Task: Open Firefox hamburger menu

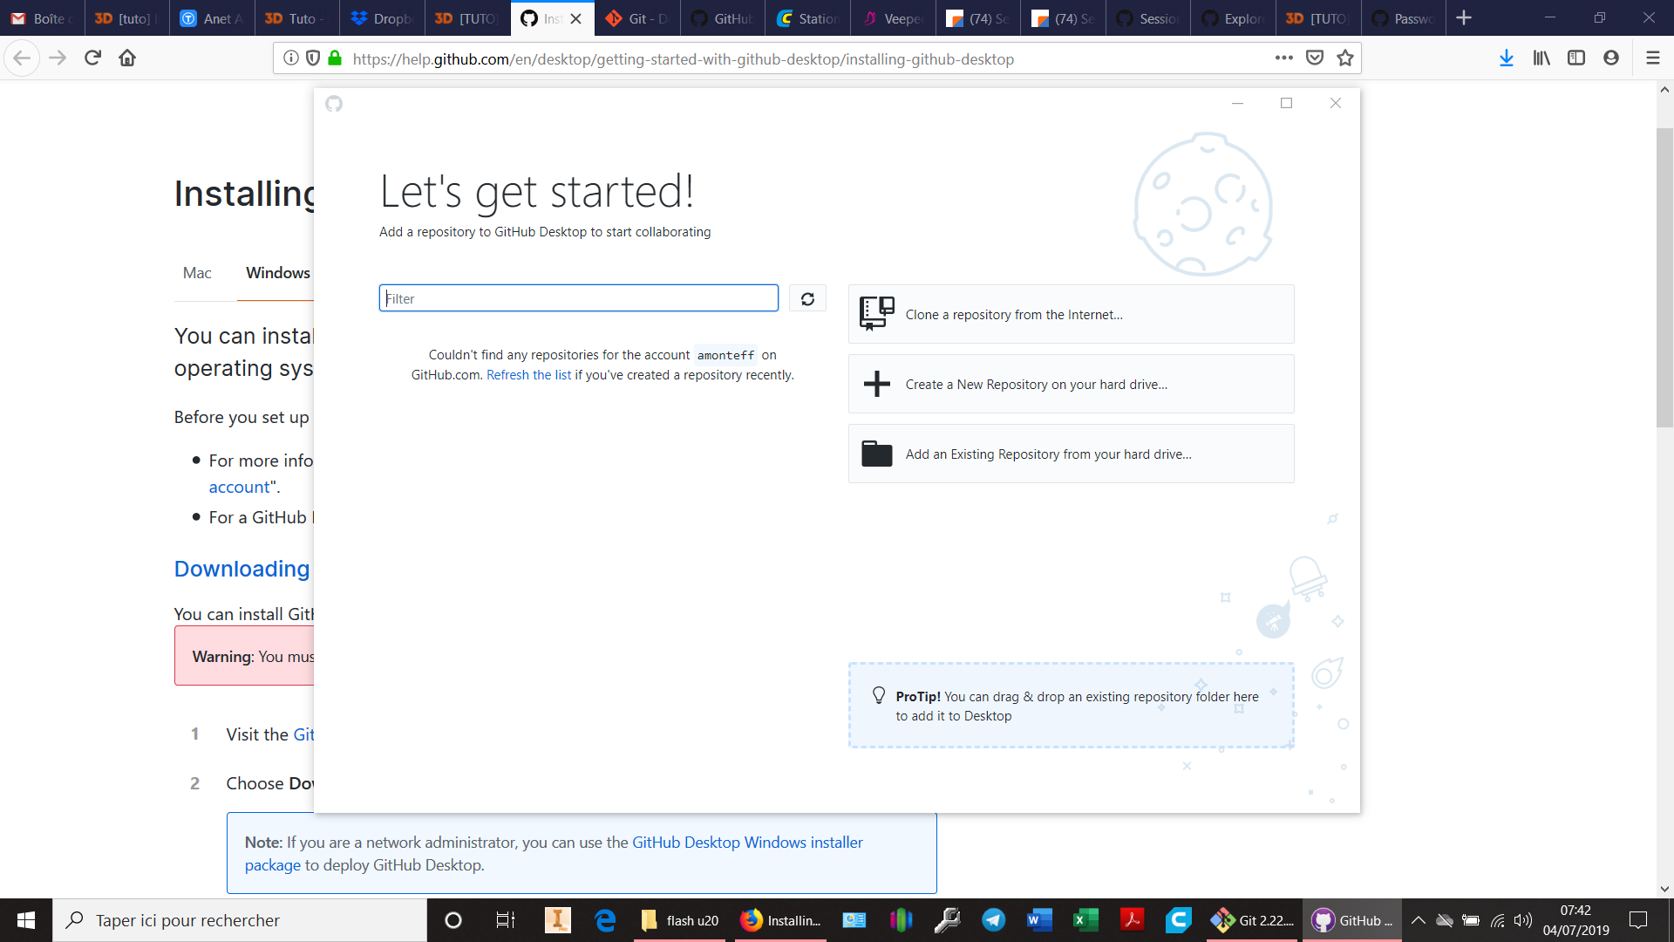Action: 1652,58
